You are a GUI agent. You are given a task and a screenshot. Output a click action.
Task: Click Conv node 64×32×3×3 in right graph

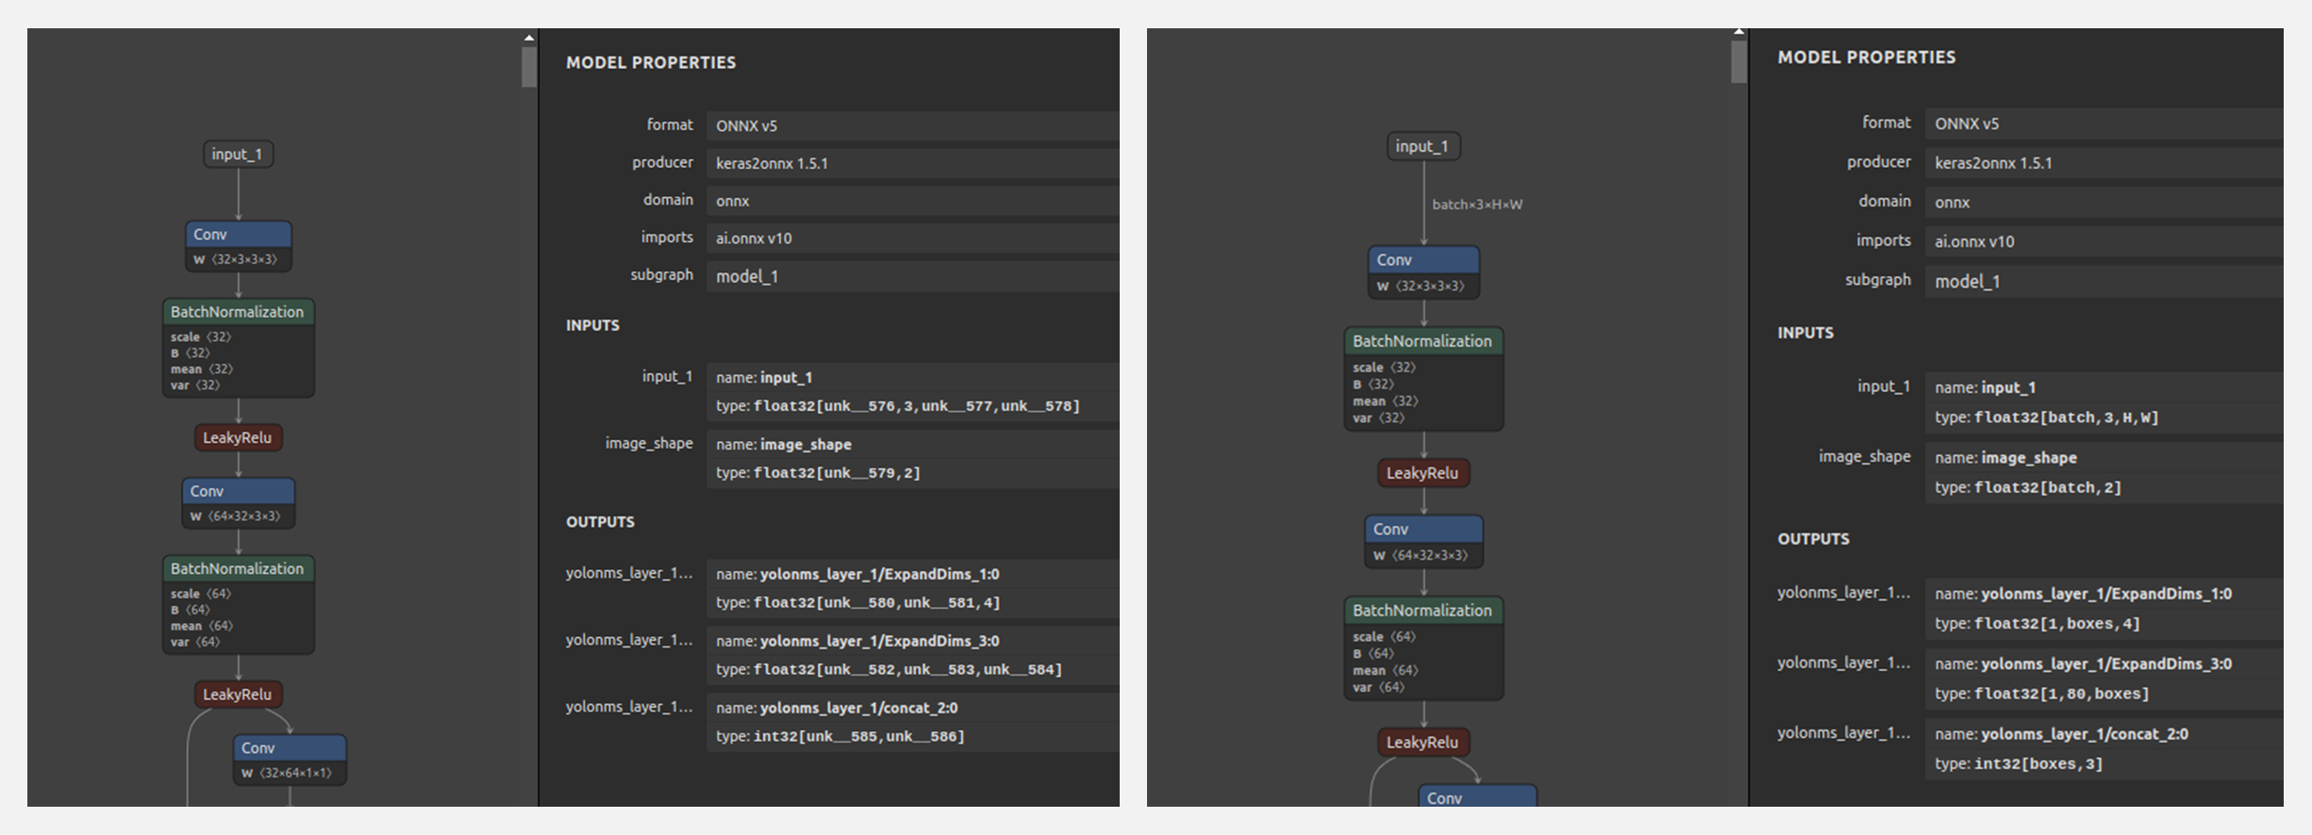pyautogui.click(x=1422, y=542)
